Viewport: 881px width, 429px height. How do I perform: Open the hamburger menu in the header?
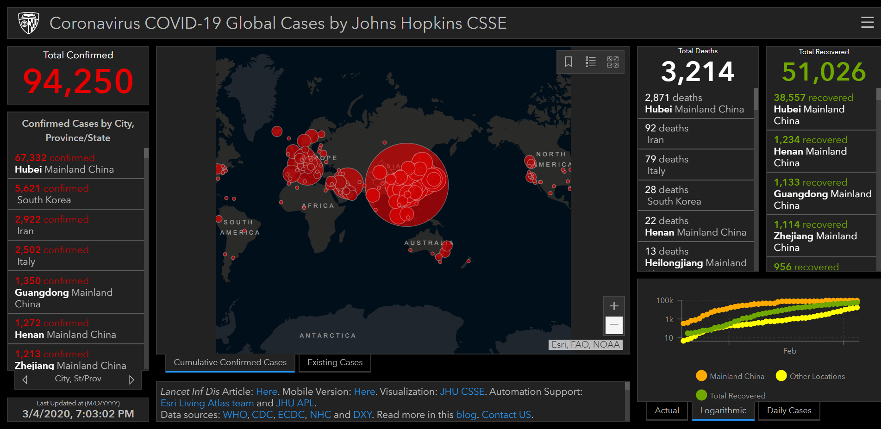867,22
